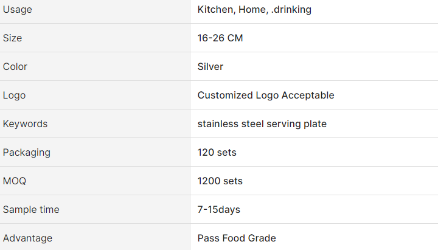This screenshot has width=438, height=250.
Task: Select the 'Customized Logo Acceptable' value text
Action: 266,95
